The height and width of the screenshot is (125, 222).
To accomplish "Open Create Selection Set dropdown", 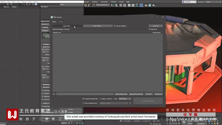I will [103, 5].
